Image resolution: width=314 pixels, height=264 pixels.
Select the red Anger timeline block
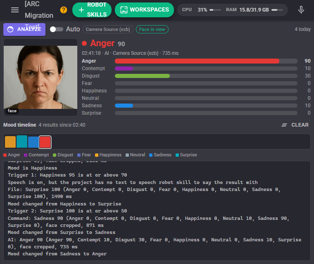click(45, 142)
